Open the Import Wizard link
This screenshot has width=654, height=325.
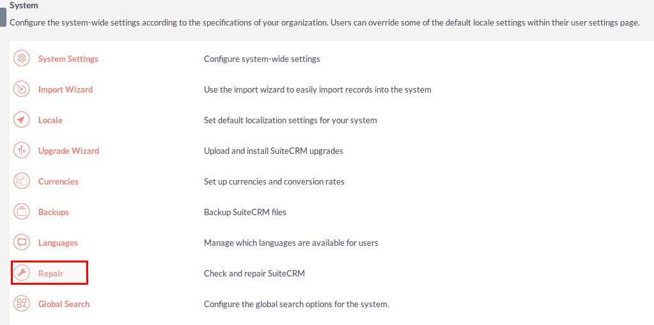[x=65, y=89]
